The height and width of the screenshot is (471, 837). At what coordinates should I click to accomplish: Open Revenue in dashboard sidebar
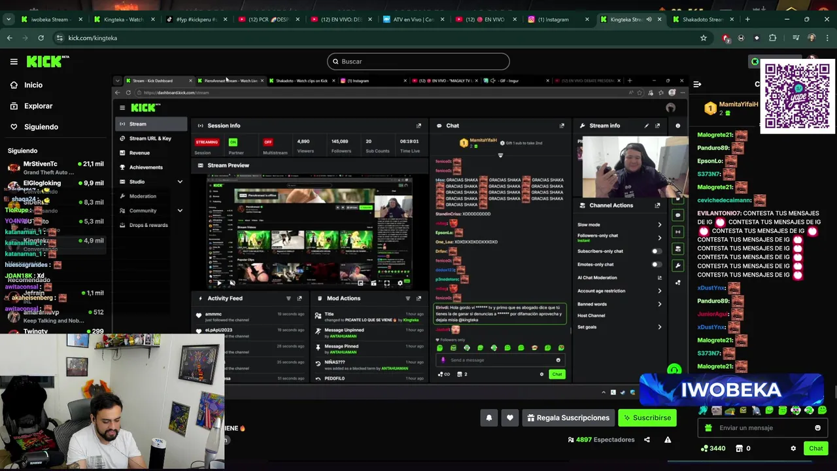click(139, 153)
